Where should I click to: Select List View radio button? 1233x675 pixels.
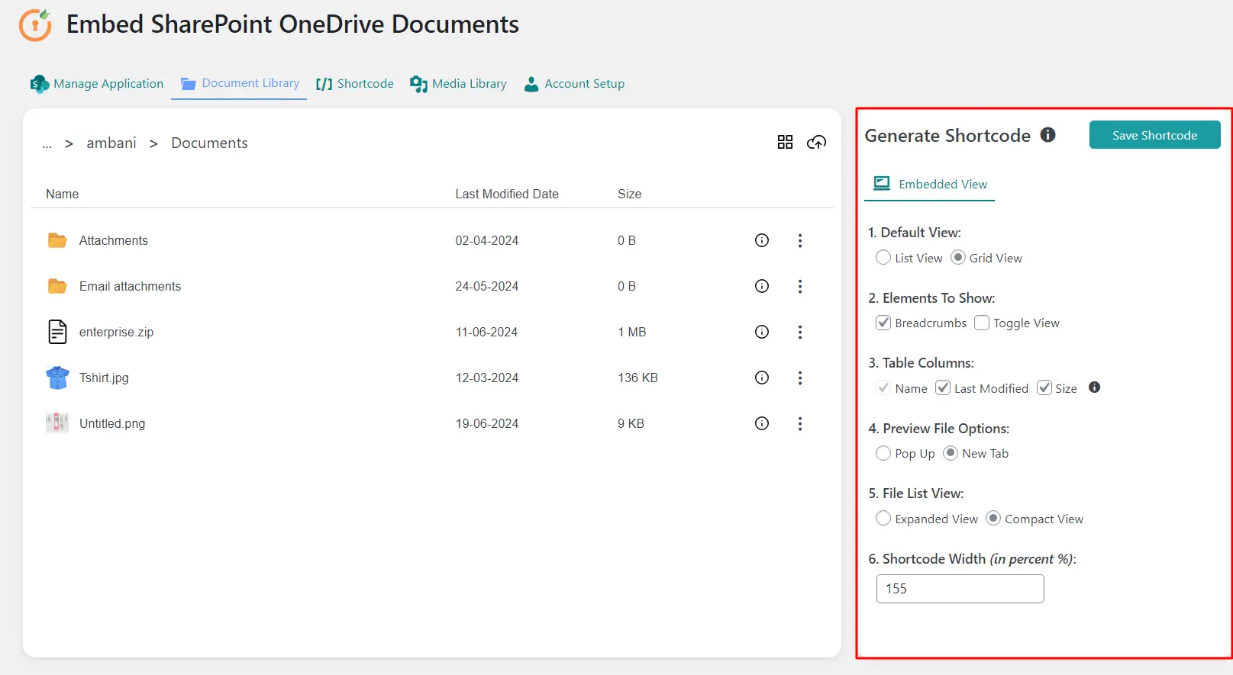coord(883,258)
